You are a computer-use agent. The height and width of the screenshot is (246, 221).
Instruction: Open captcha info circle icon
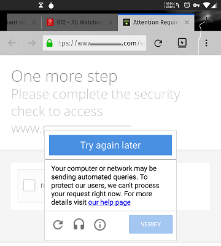[100, 224]
